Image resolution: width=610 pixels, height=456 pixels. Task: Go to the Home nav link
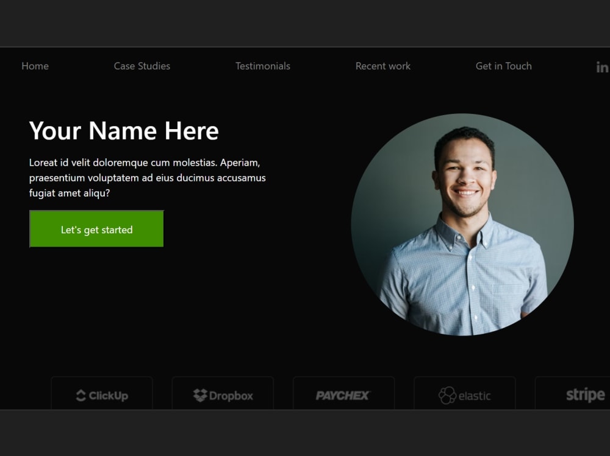(x=35, y=66)
